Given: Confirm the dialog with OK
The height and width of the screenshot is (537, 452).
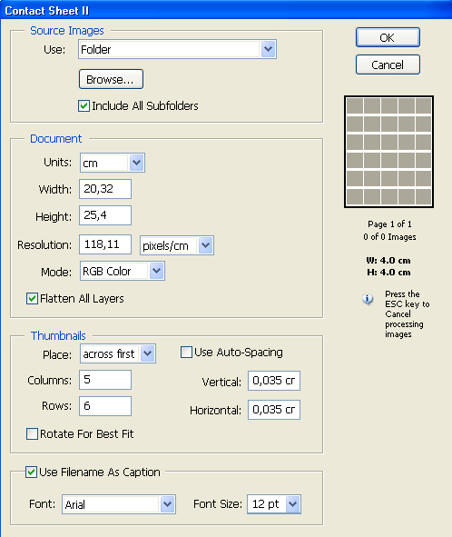Looking at the screenshot, I should (388, 37).
